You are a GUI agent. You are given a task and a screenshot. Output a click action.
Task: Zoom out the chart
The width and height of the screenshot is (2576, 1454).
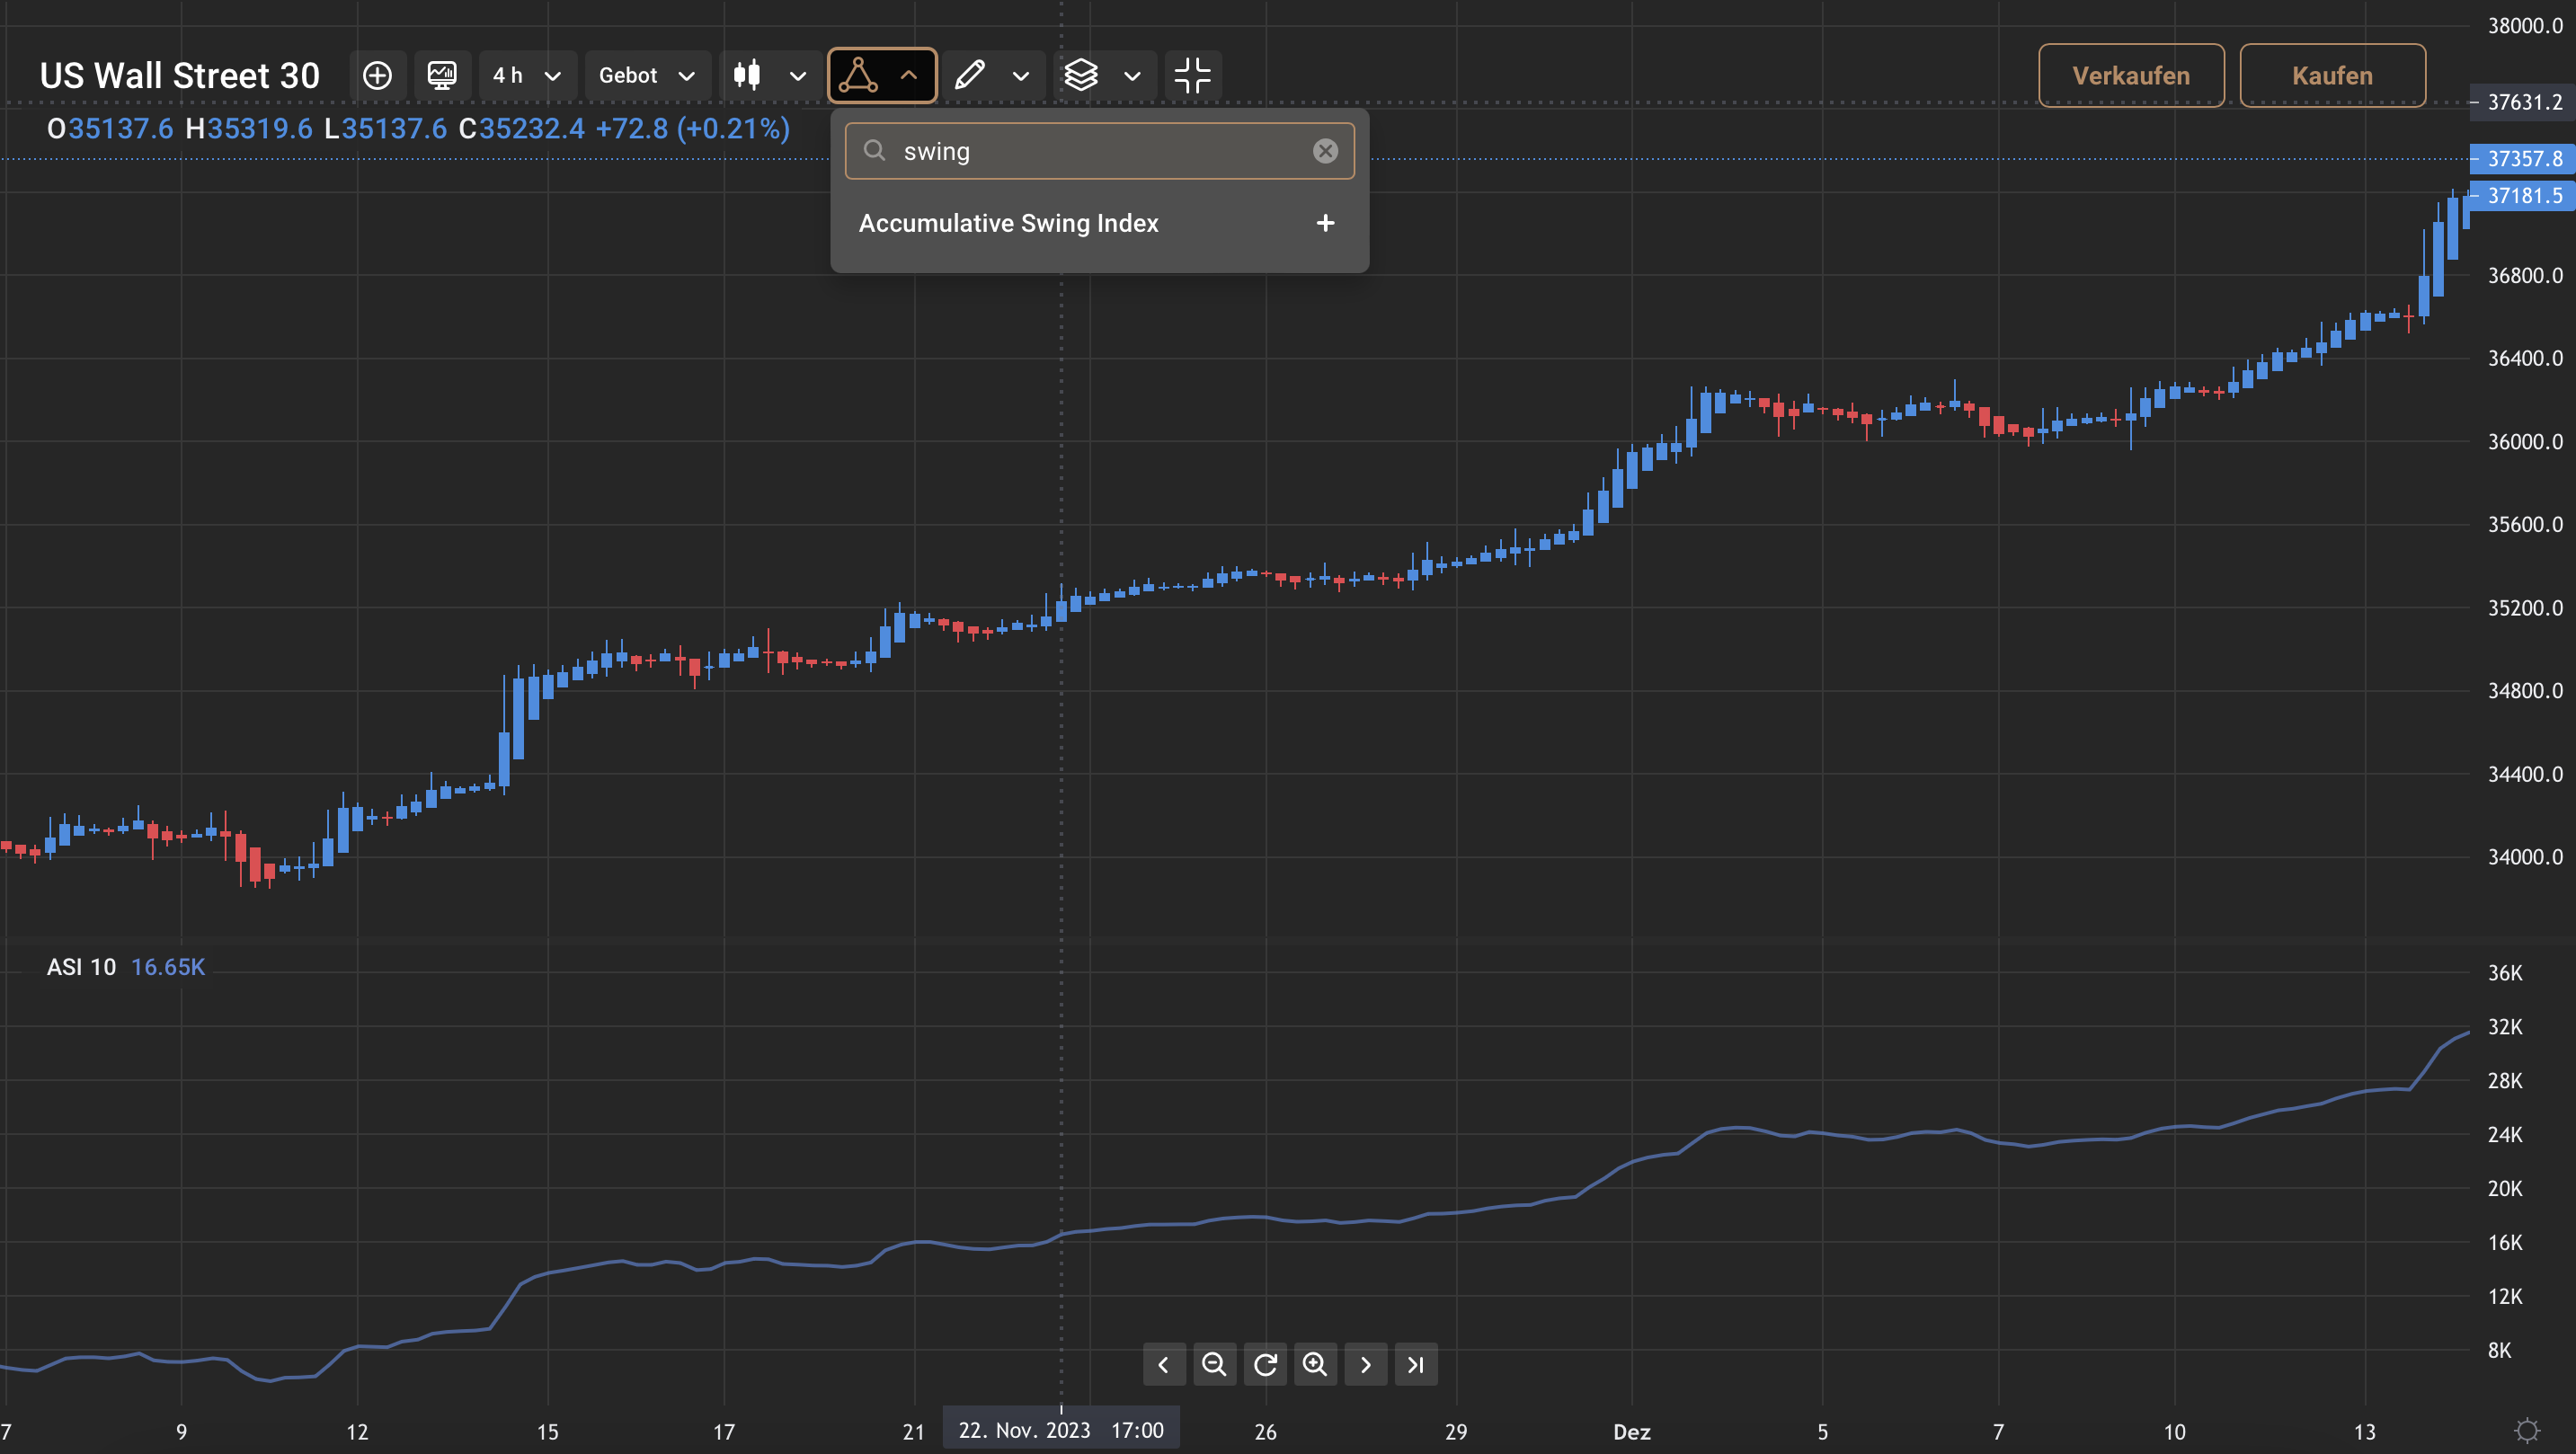click(x=1214, y=1364)
